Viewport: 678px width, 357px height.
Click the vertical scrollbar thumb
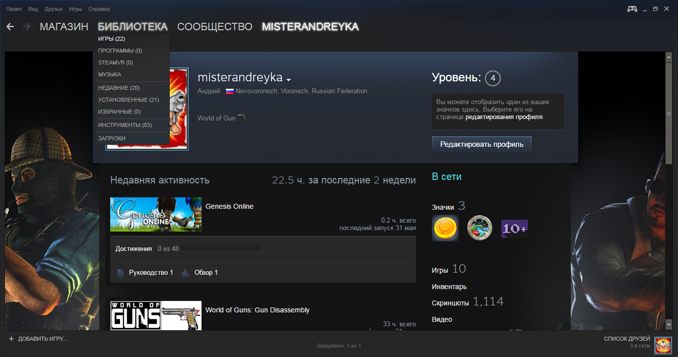[669, 113]
